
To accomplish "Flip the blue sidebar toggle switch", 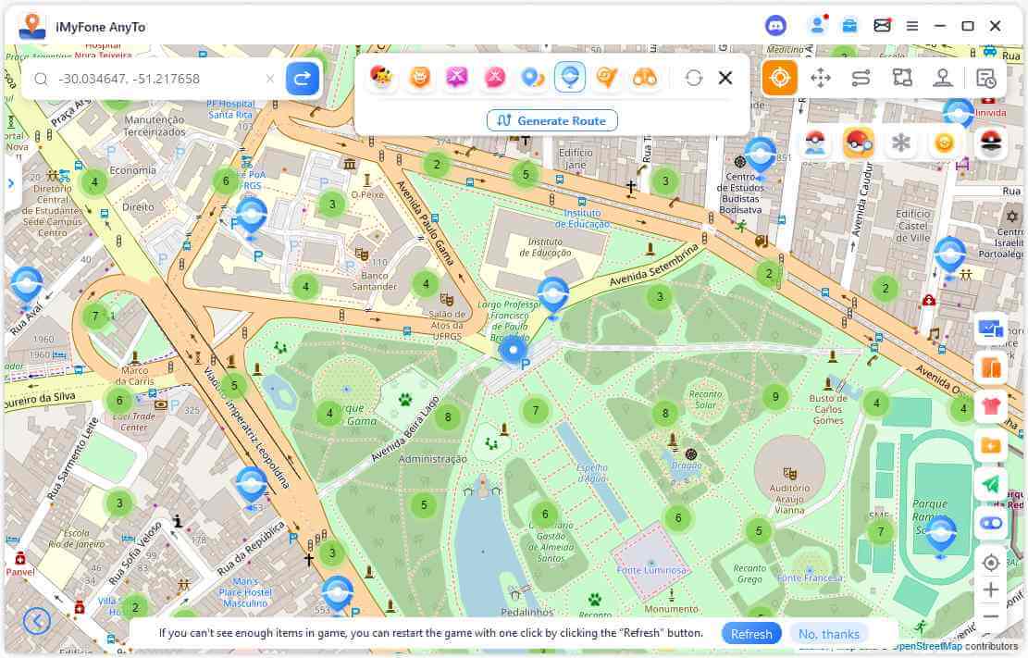I will point(991,523).
